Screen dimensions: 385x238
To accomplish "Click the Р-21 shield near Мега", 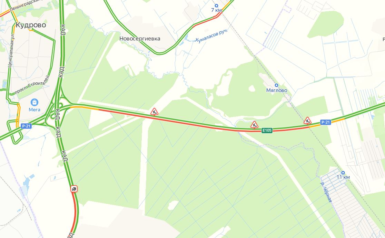I will click(26, 126).
